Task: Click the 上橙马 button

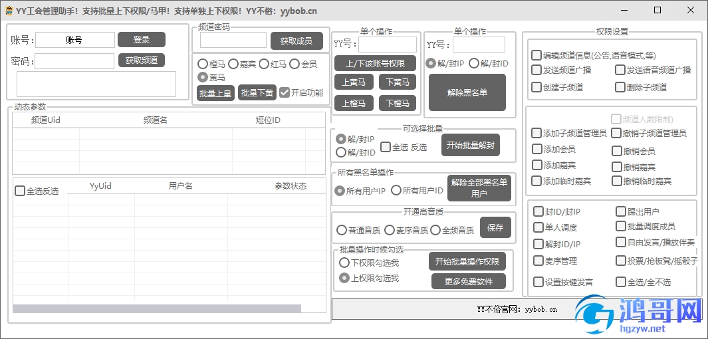Action: click(353, 104)
